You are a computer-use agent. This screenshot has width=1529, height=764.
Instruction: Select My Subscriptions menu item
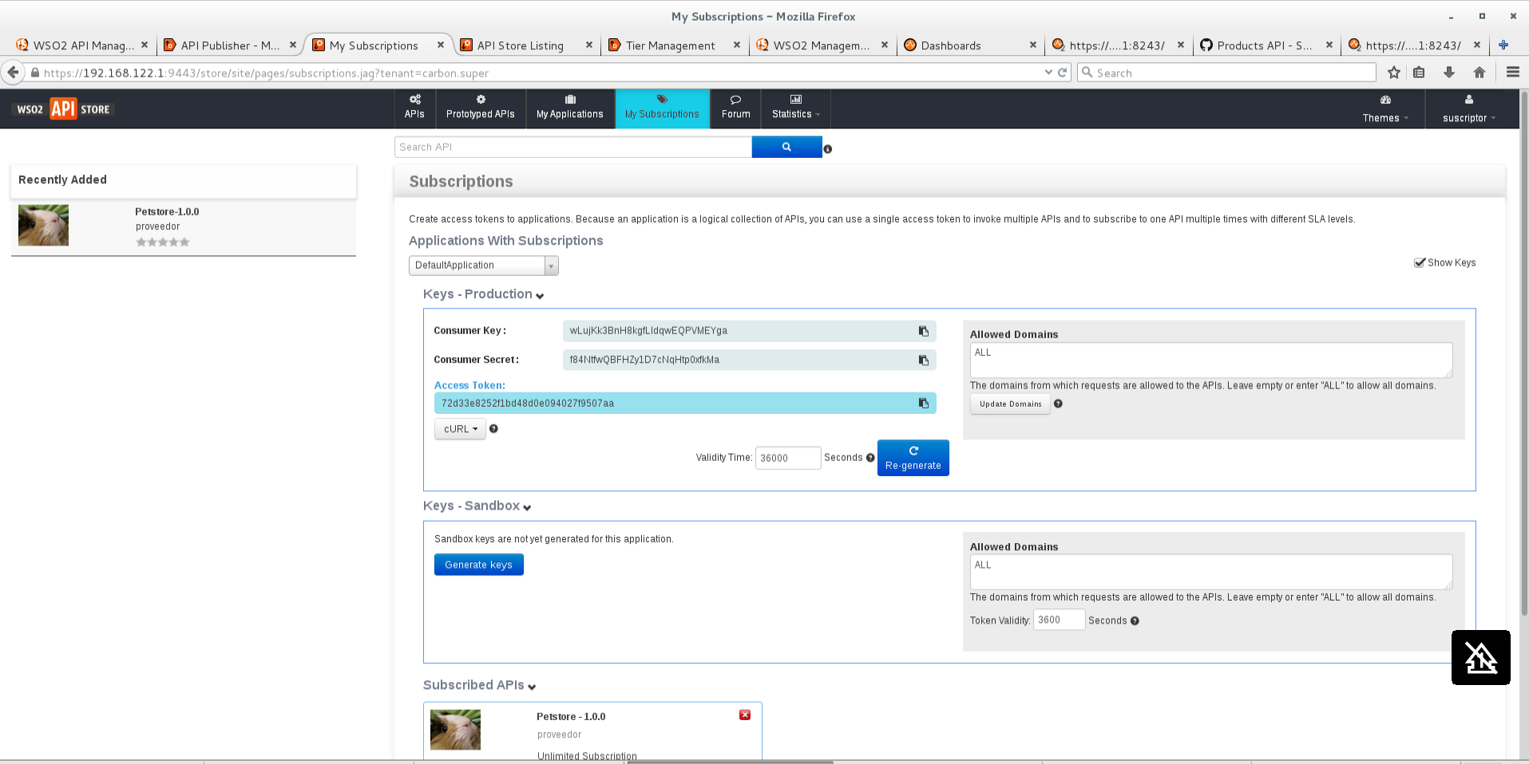coord(663,108)
